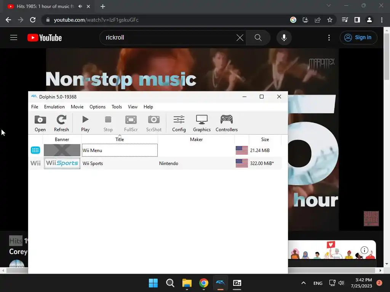Expand the hidden system tray icons

tap(304, 283)
